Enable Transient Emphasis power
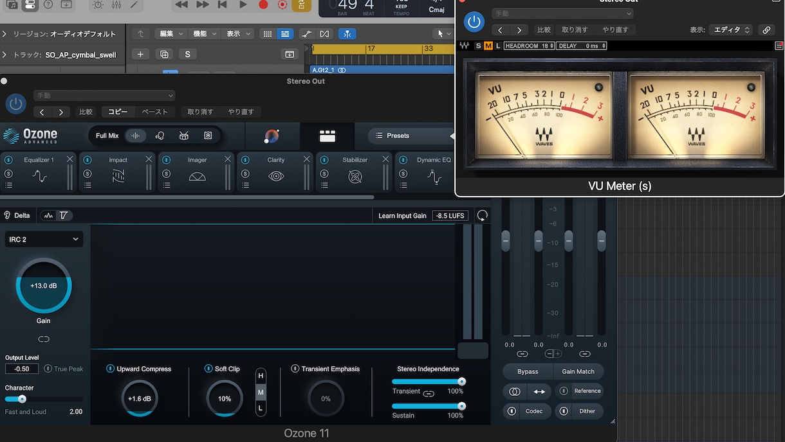 [295, 369]
